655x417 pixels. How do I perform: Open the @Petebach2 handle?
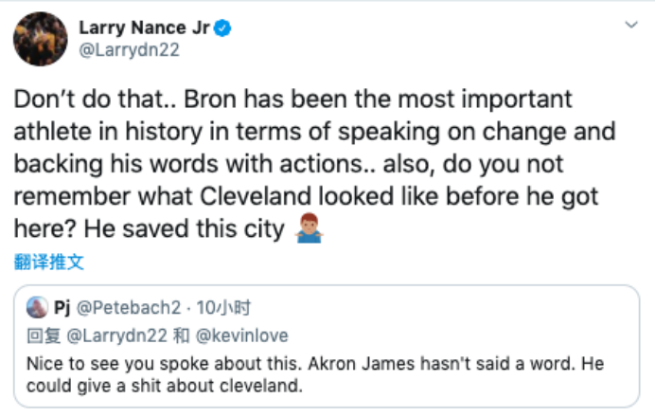coord(119,309)
